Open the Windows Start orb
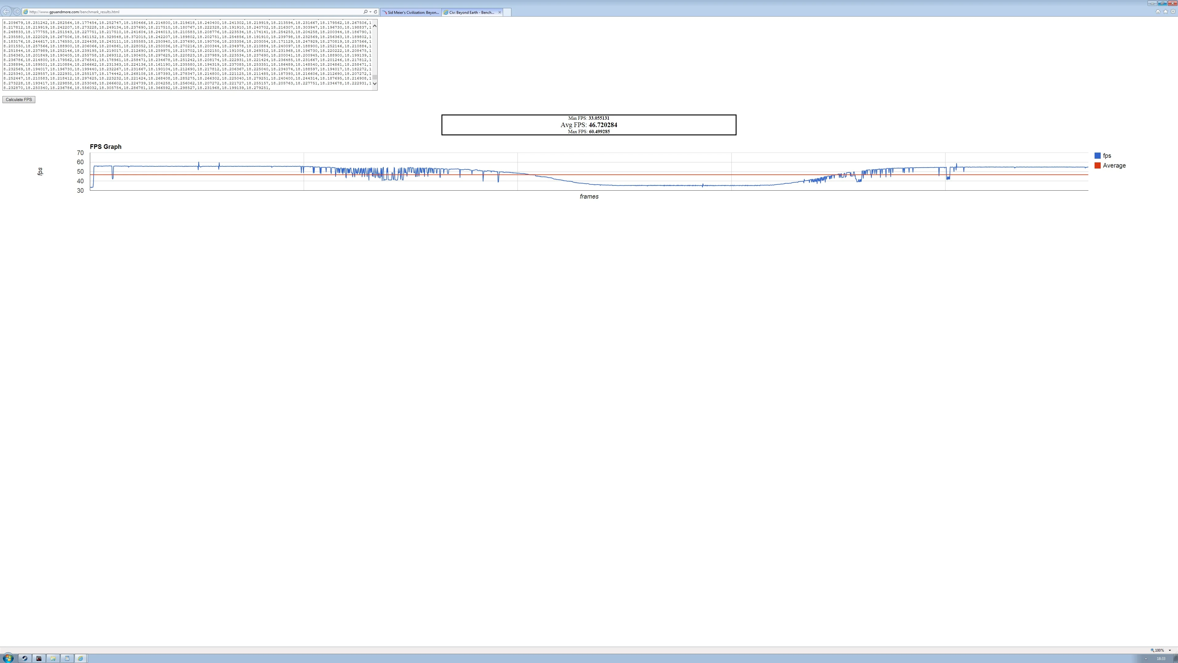 point(8,658)
